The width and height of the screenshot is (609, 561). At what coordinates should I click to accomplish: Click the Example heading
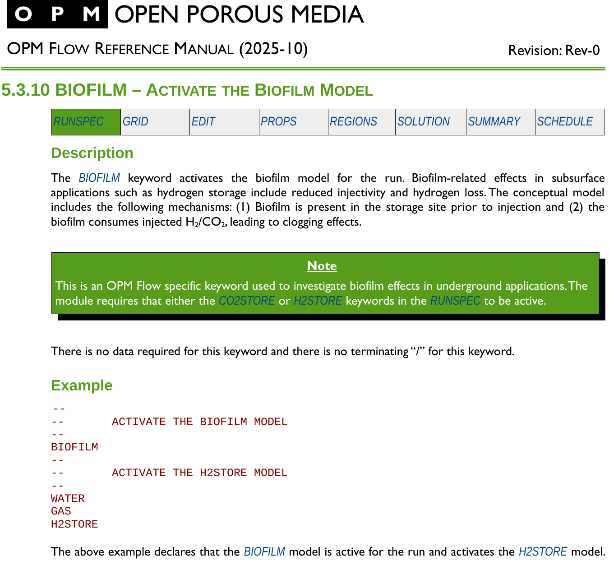coord(82,385)
